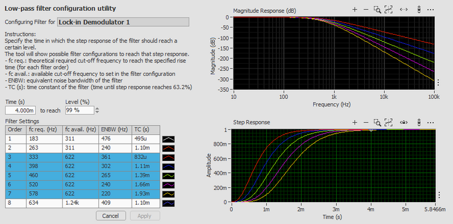Image resolution: width=453 pixels, height=224 pixels.
Task: Fit curves to view in Step Response plot
Action: (389, 122)
